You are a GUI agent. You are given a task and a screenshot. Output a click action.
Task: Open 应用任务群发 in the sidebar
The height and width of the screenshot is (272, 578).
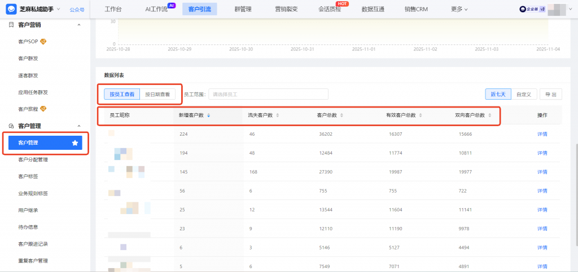[33, 92]
